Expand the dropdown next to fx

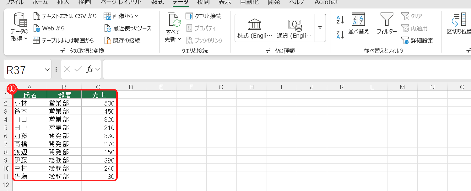tap(98, 70)
